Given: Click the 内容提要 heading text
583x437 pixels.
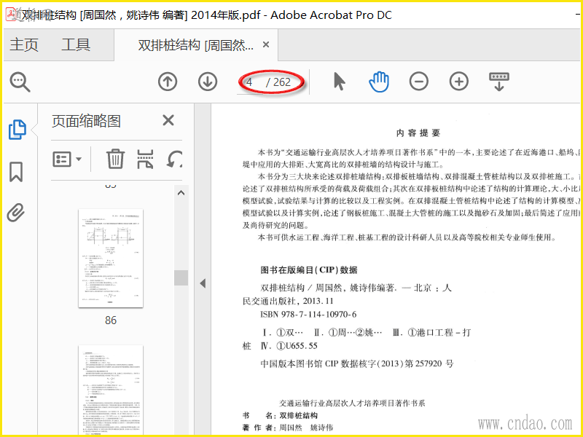Looking at the screenshot, I should 418,133.
